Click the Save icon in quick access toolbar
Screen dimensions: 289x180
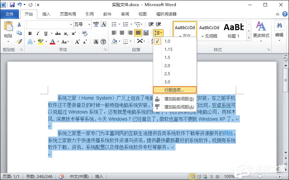pos(12,5)
